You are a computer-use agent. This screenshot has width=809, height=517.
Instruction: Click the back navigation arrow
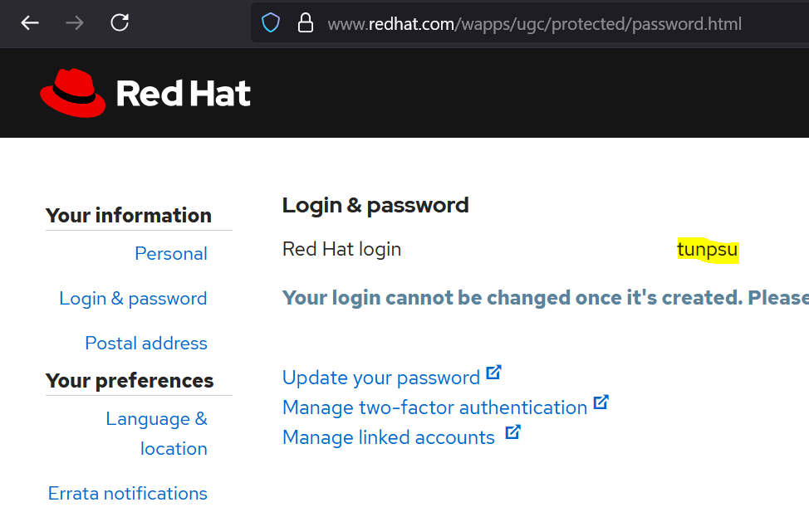point(30,22)
